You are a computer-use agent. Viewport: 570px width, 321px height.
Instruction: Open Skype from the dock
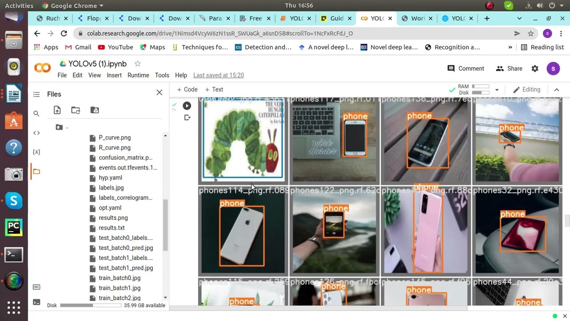click(x=14, y=201)
